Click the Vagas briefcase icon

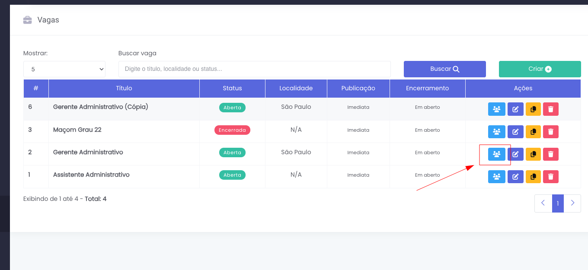[x=27, y=20]
